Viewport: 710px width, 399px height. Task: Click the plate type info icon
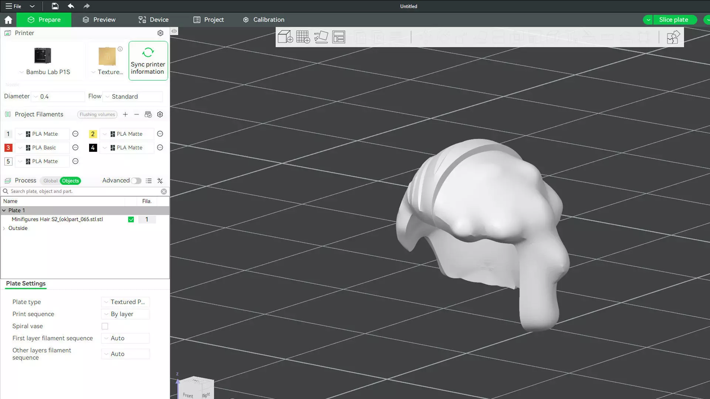[120, 49]
